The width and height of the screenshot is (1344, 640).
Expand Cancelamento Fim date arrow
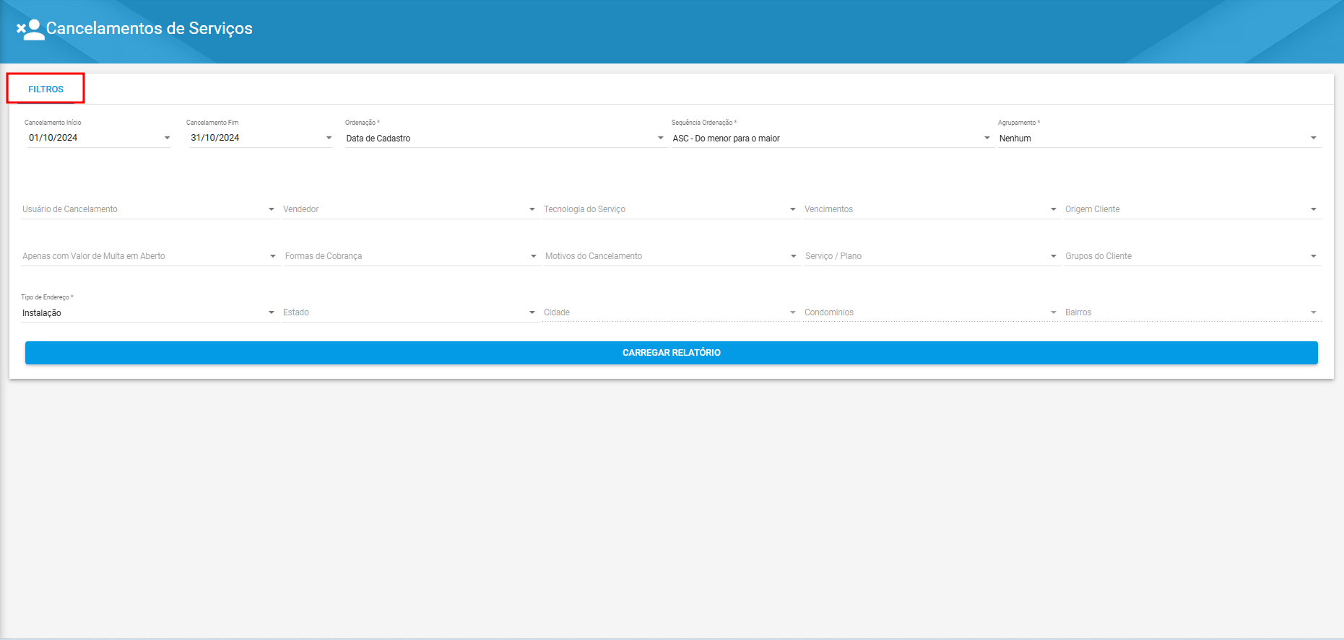pyautogui.click(x=329, y=138)
